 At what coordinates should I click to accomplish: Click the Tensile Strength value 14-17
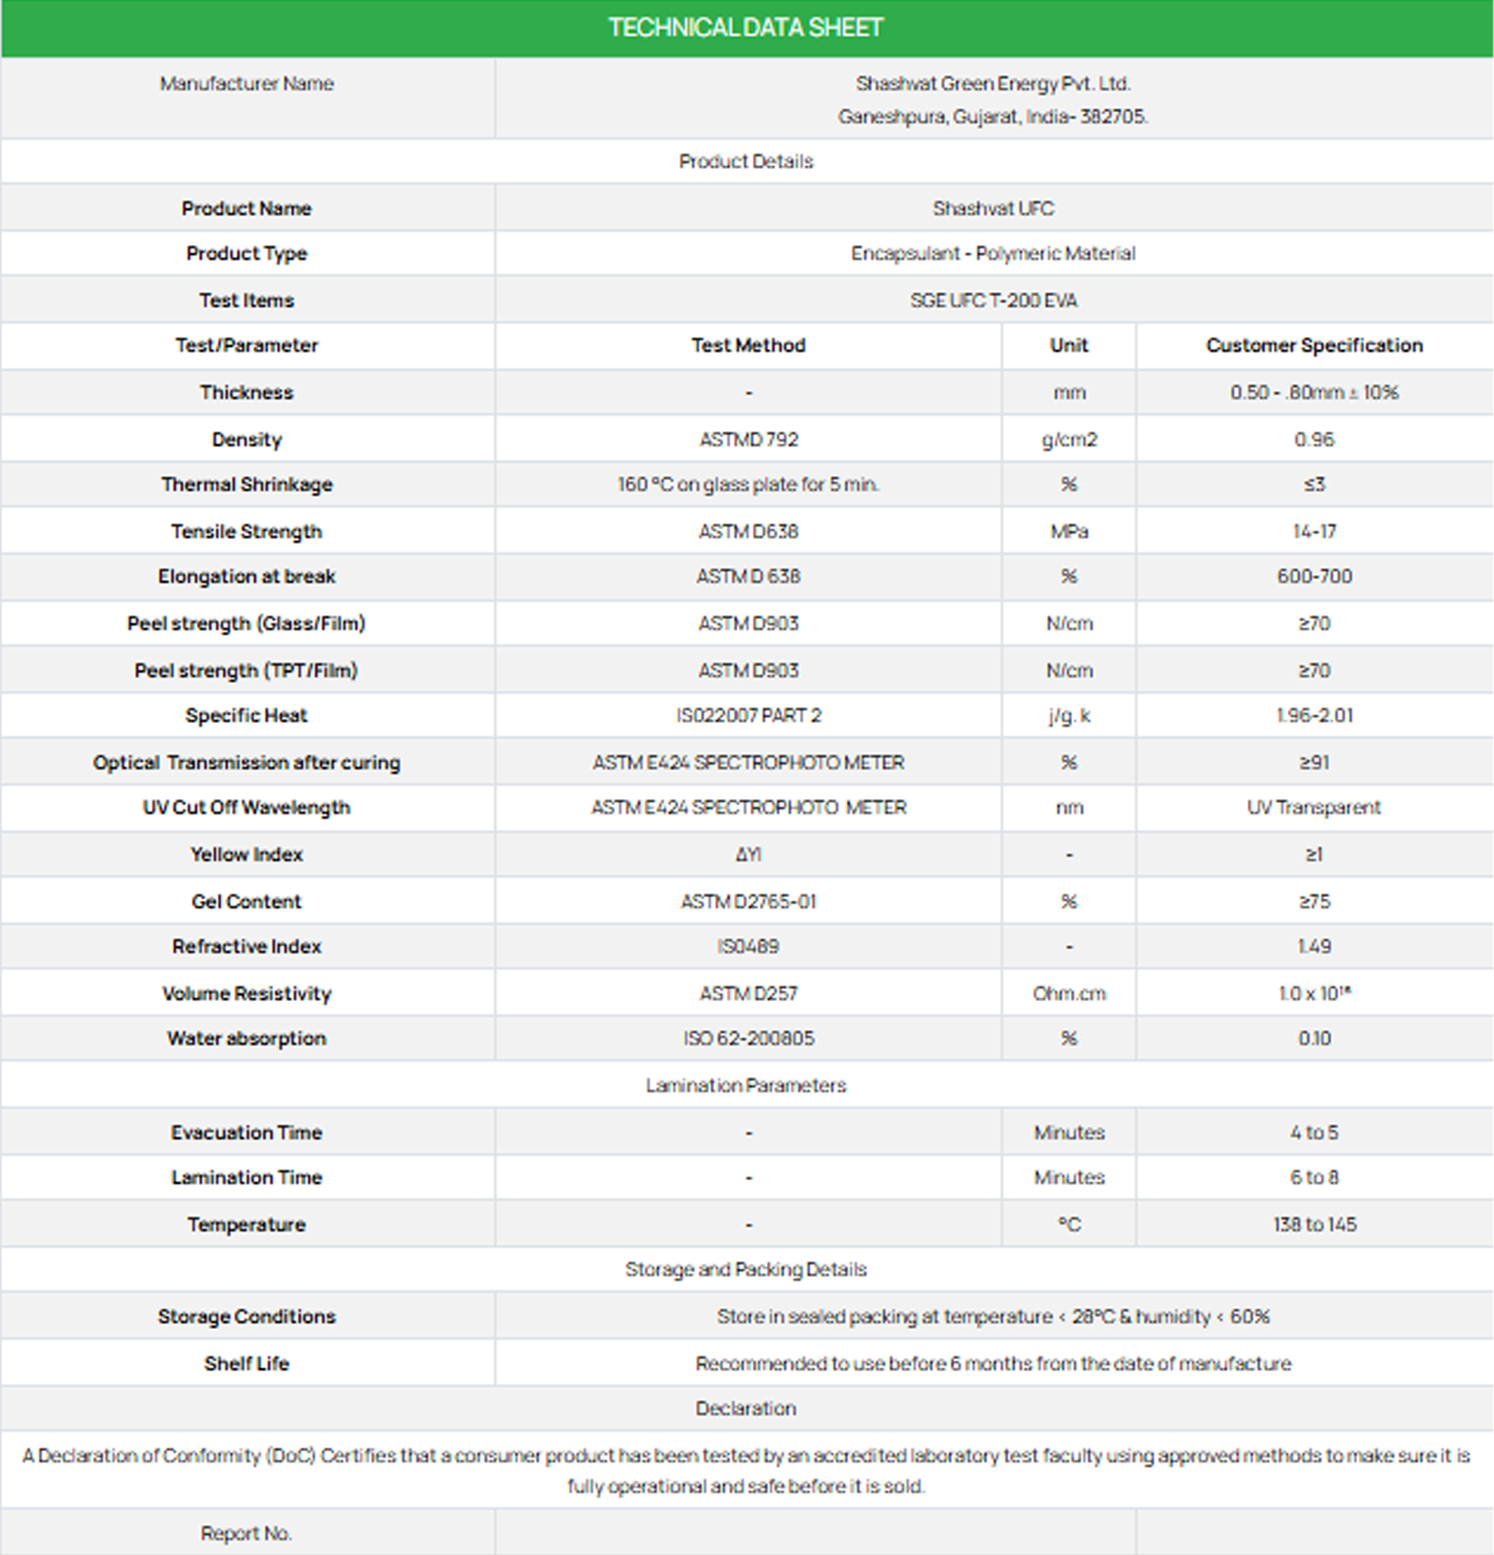click(1314, 532)
